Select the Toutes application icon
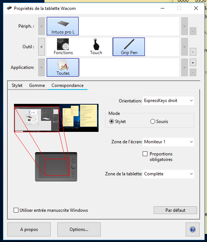207x242 pixels. pos(63,67)
